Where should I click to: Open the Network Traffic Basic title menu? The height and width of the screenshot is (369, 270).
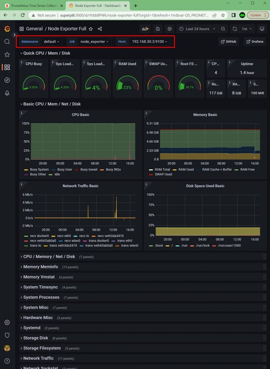[x=81, y=186]
